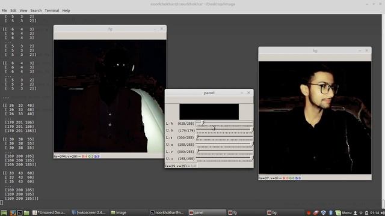
Task: Click the terminal vertical scrollbar
Action: [x=383, y=112]
